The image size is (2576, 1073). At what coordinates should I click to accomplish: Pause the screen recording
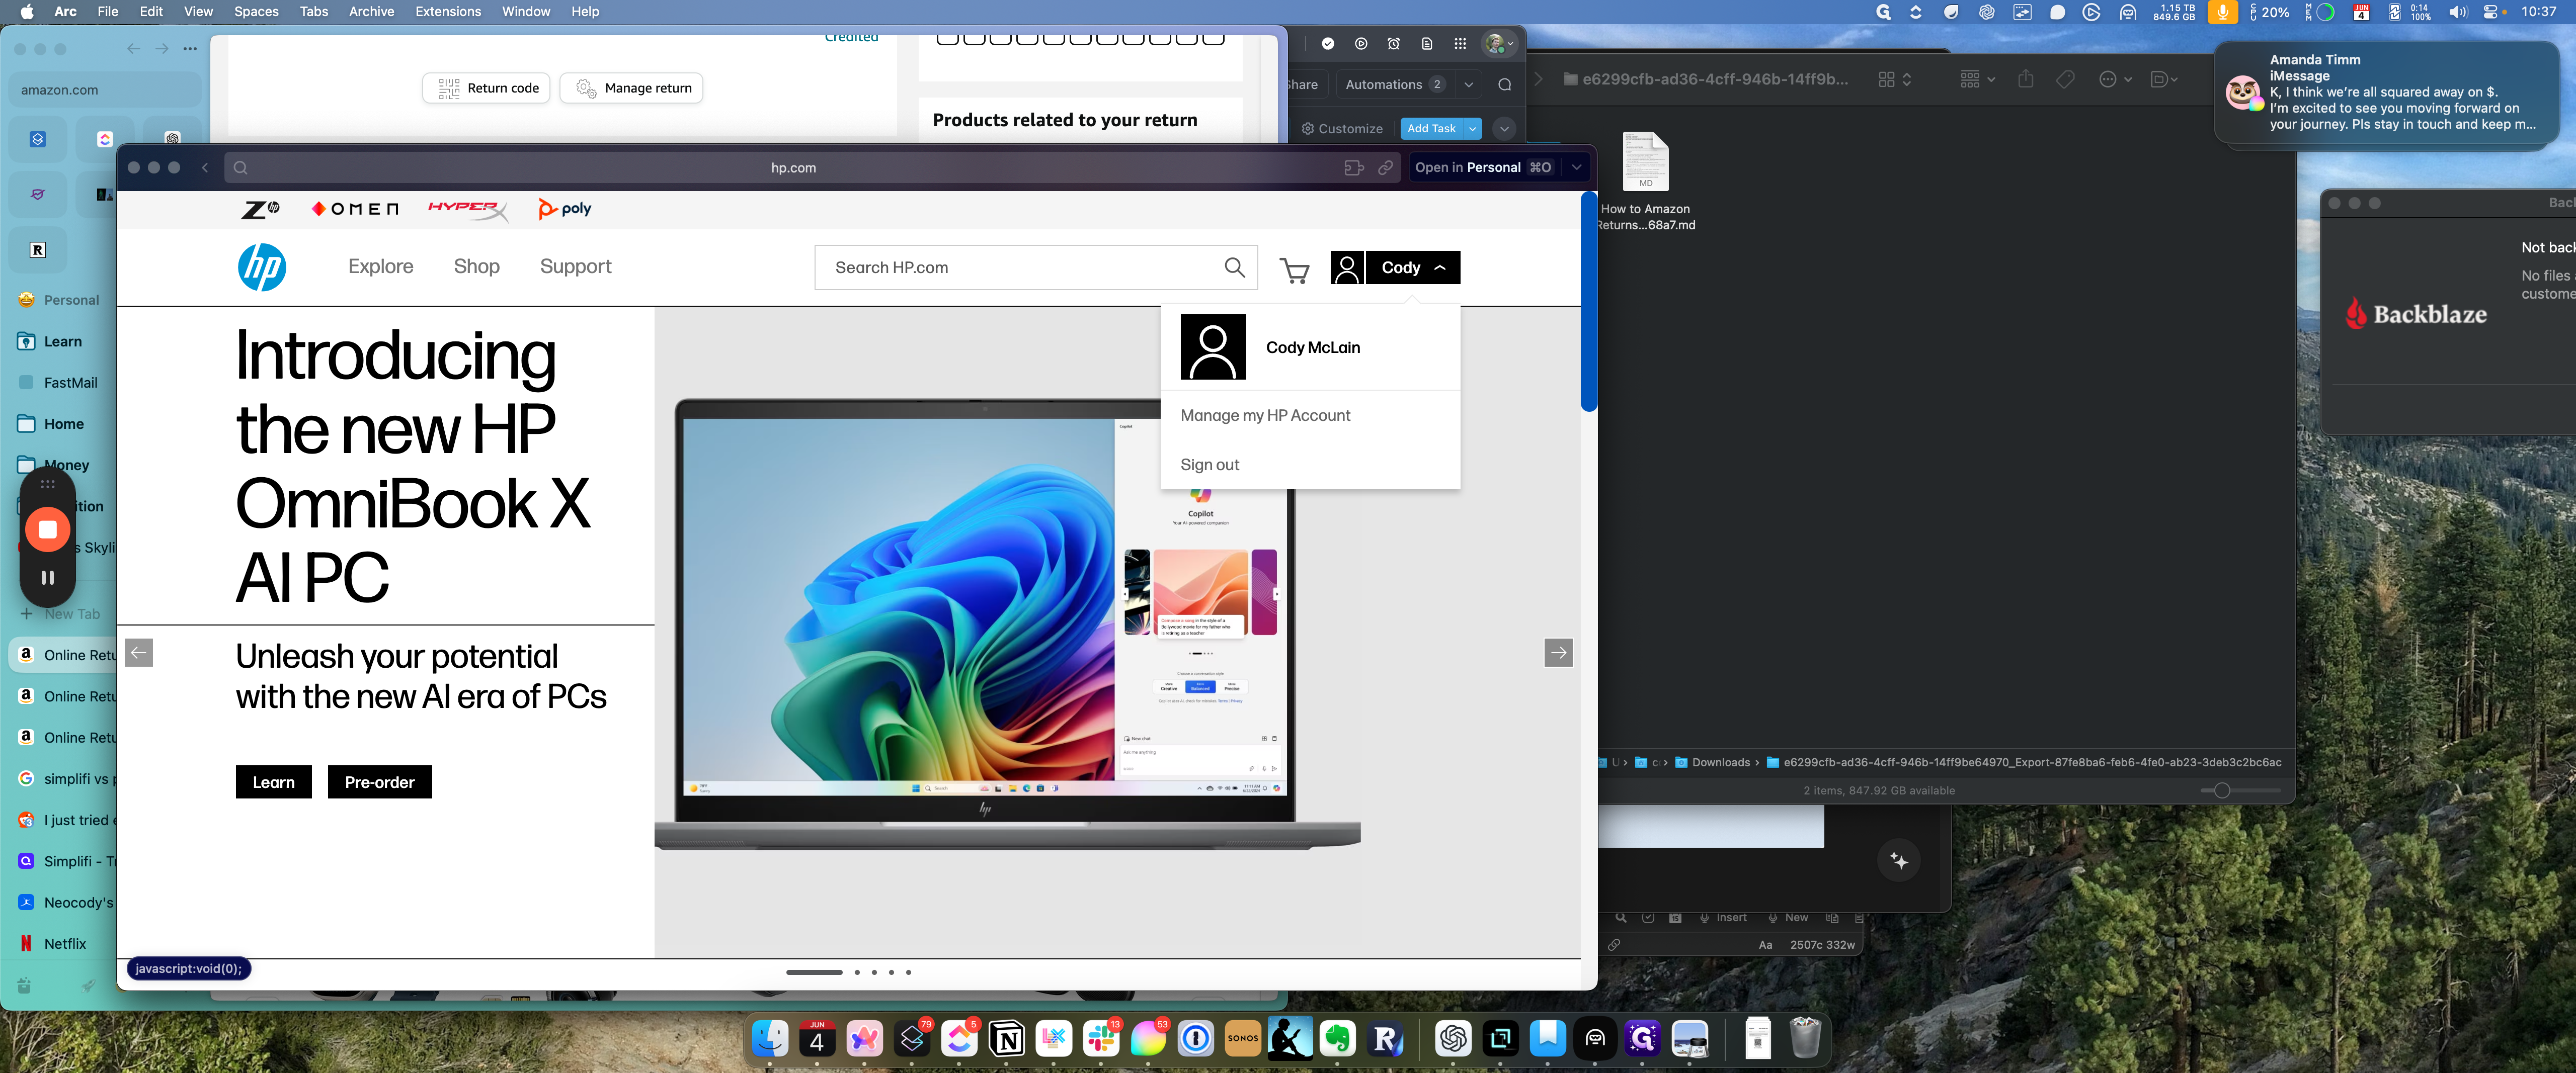pyautogui.click(x=47, y=577)
